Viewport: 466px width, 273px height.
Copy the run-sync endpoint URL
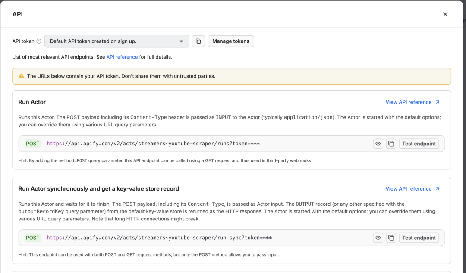[391, 238]
